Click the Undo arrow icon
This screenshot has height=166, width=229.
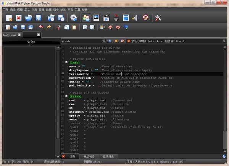point(41,27)
